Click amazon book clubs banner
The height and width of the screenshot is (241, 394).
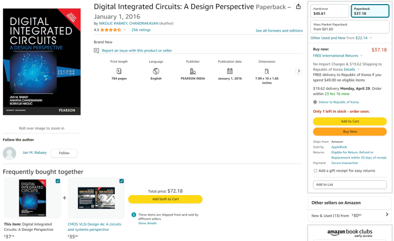coord(350,233)
